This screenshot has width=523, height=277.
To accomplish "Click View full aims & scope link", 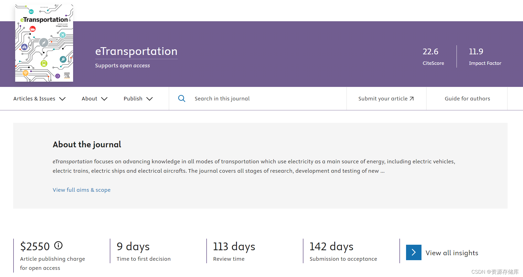I will (x=82, y=190).
